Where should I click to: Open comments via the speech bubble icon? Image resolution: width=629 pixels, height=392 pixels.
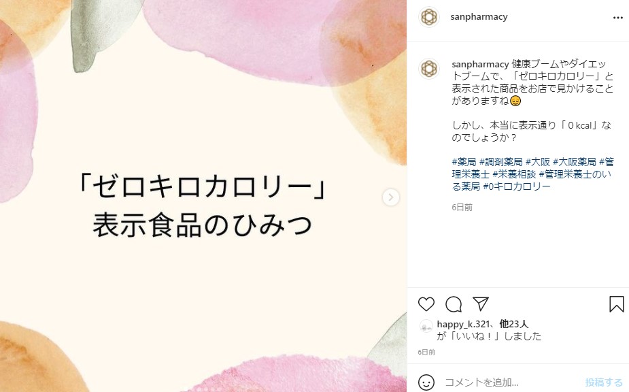tap(454, 304)
